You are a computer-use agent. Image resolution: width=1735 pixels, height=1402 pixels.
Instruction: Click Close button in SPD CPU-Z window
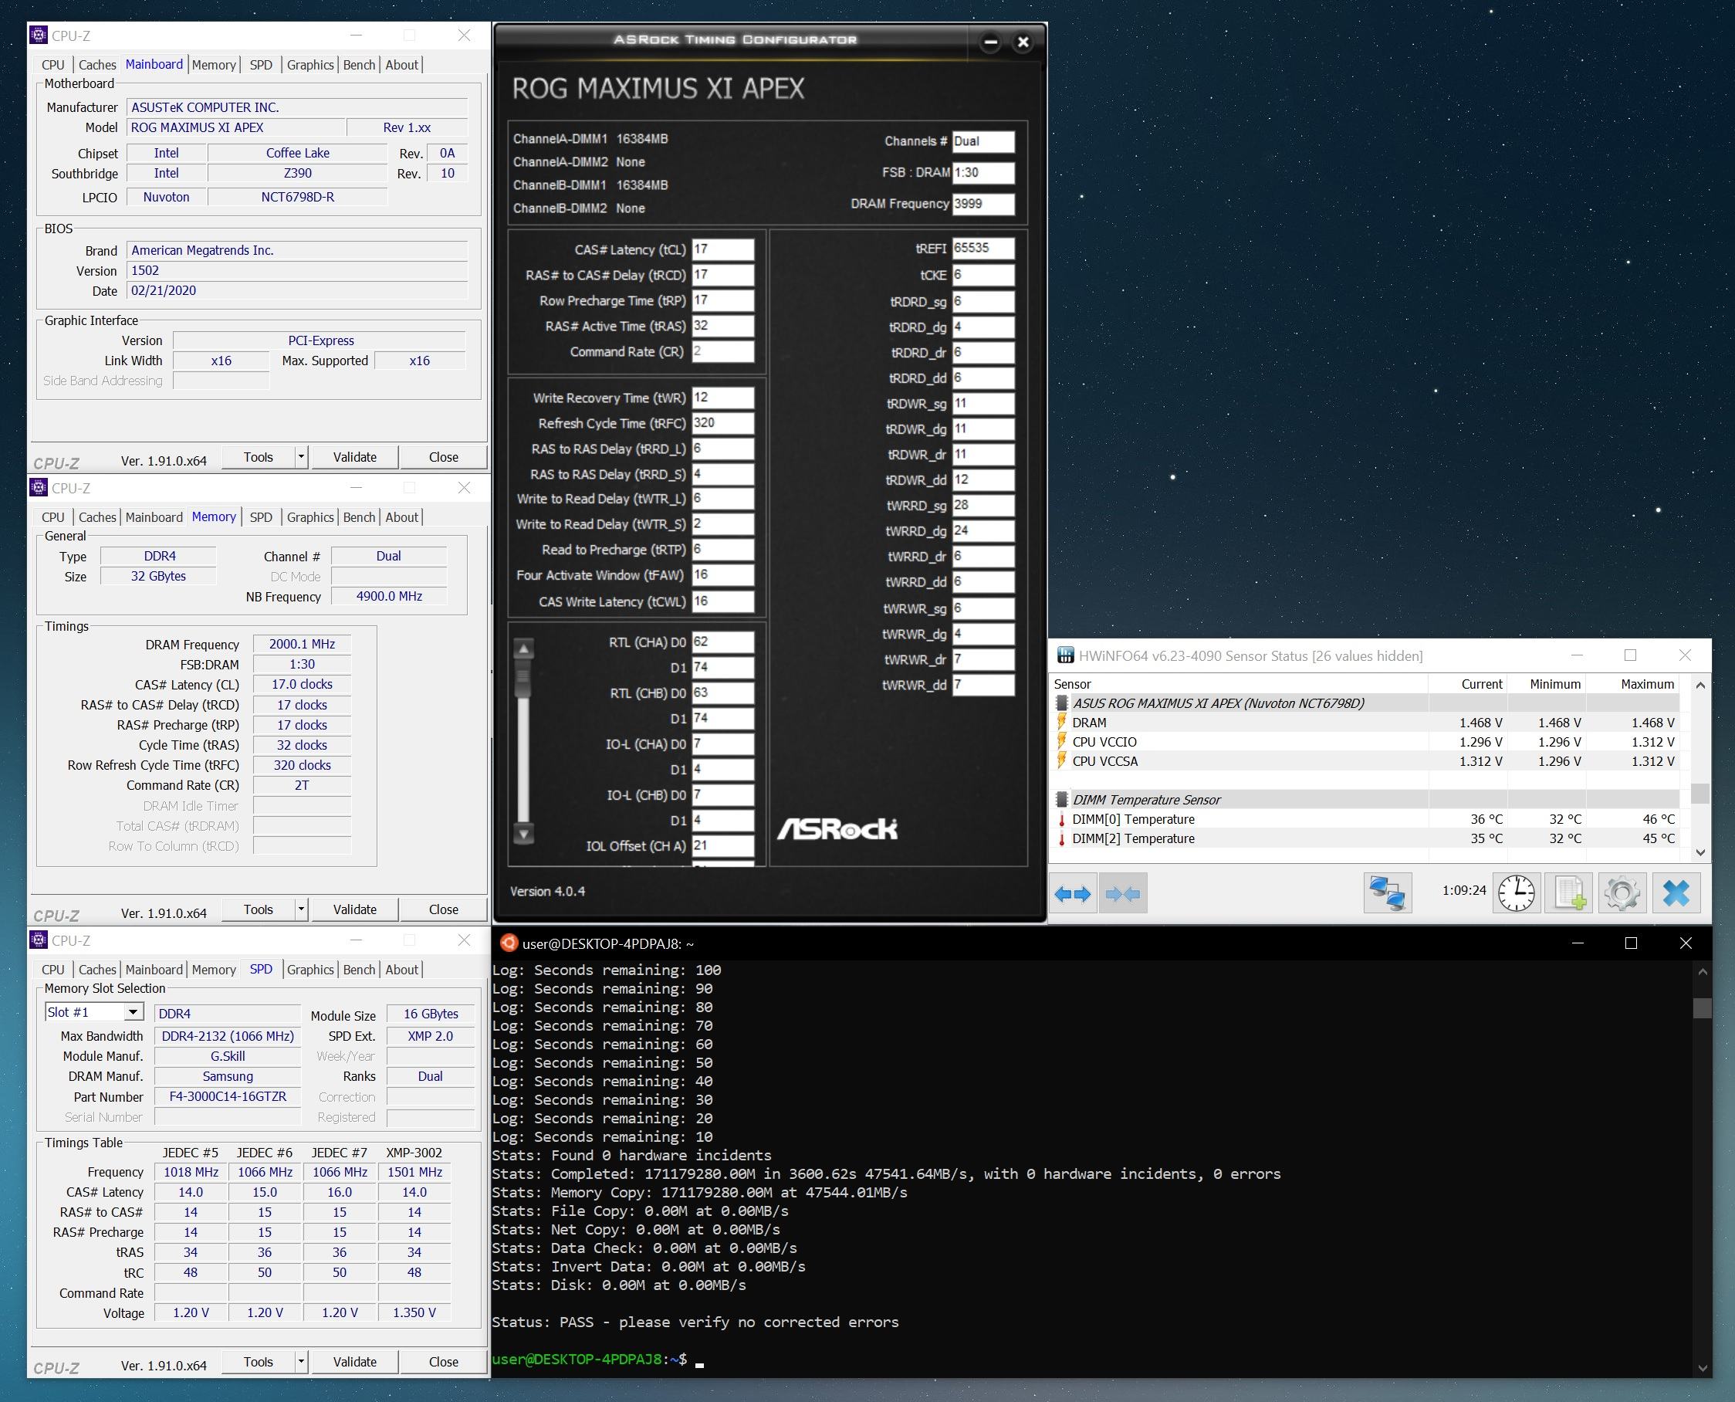coord(443,1361)
